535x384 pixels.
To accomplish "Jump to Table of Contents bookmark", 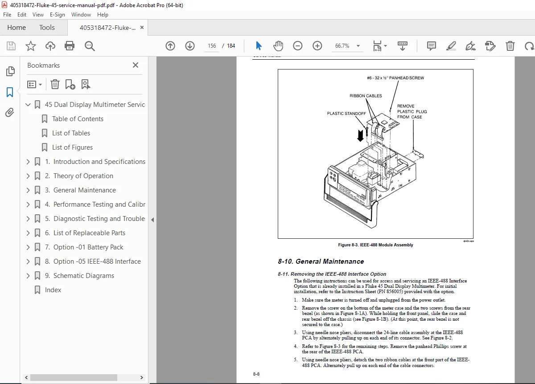I will pyautogui.click(x=78, y=119).
